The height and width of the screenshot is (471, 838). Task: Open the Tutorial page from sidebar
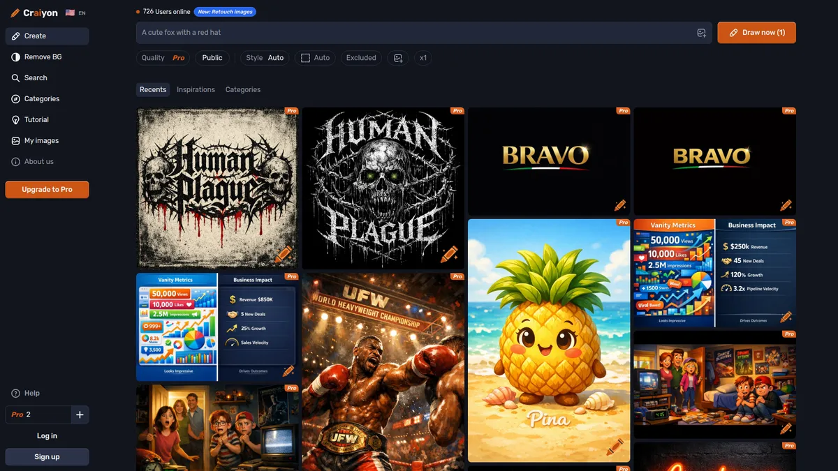[x=36, y=119]
